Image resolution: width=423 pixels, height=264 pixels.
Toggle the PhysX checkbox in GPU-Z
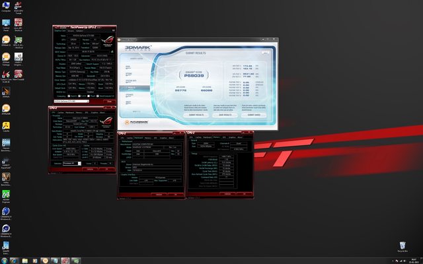point(89,96)
